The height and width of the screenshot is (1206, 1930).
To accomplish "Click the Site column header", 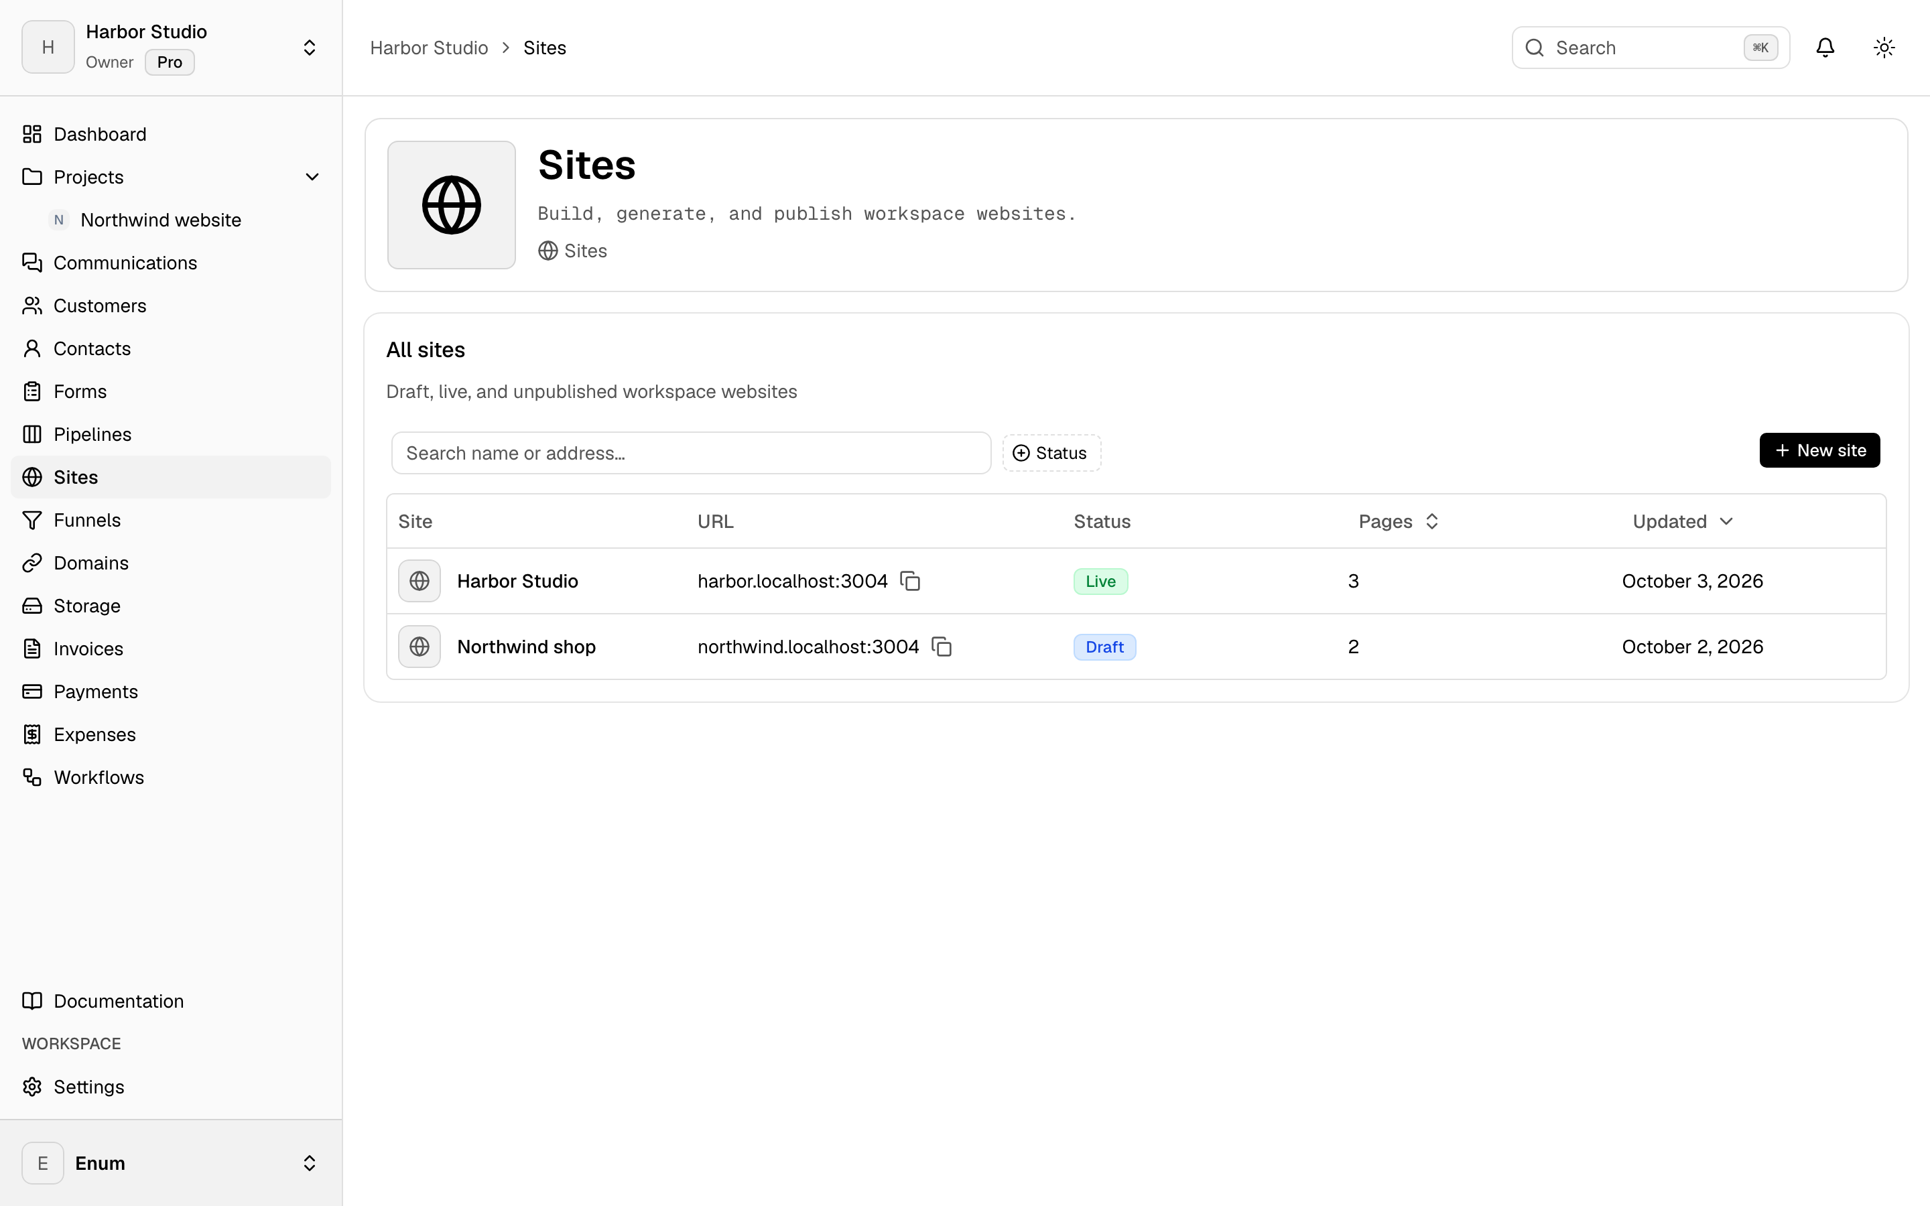I will (415, 522).
